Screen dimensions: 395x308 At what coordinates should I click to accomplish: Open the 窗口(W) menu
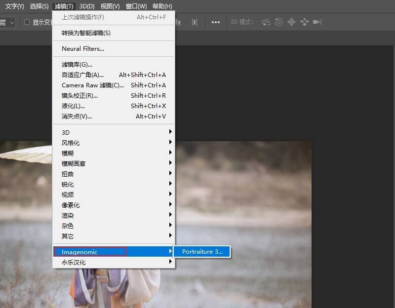(136, 6)
